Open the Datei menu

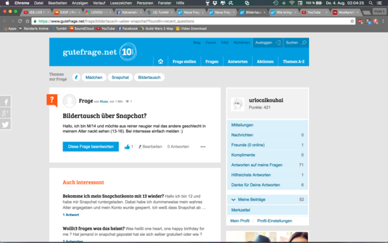click(39, 3)
